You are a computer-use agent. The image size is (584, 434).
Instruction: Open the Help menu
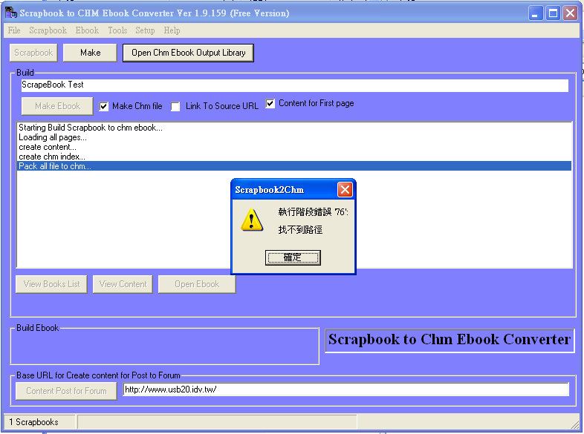(172, 30)
